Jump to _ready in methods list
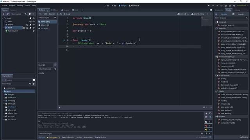The height and width of the screenshot is (140, 250). (41, 73)
